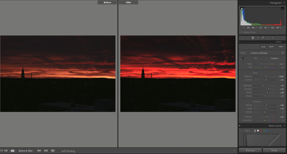Open the profile browser grid icon
This screenshot has width=287, height=154.
click(283, 53)
